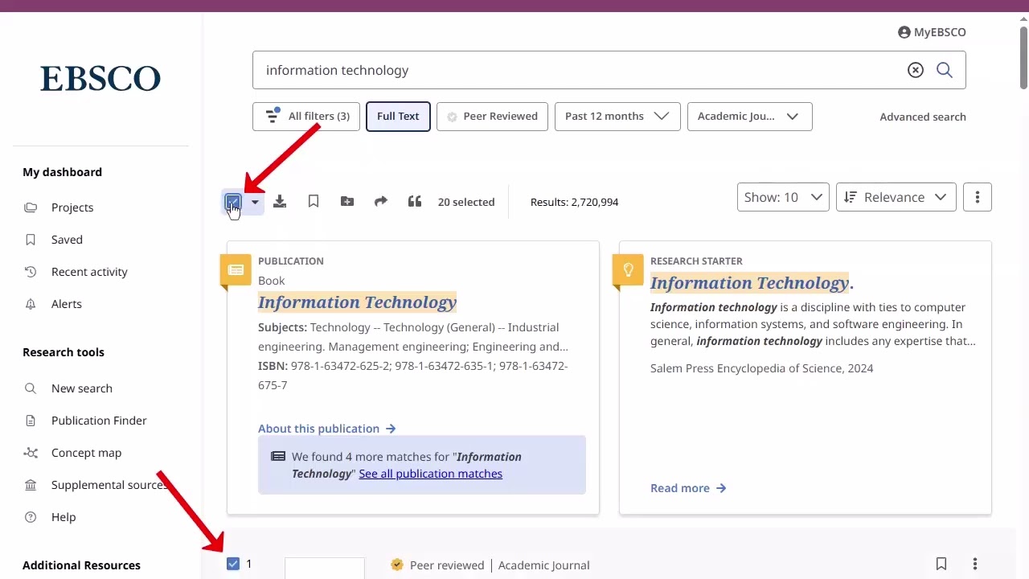1029x579 pixels.
Task: Click inside the information technology search field
Action: click(x=579, y=70)
